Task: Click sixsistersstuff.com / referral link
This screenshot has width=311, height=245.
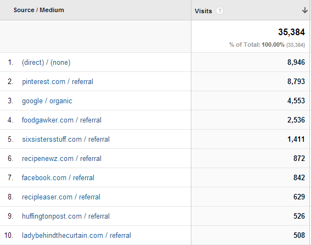Action: [66, 140]
